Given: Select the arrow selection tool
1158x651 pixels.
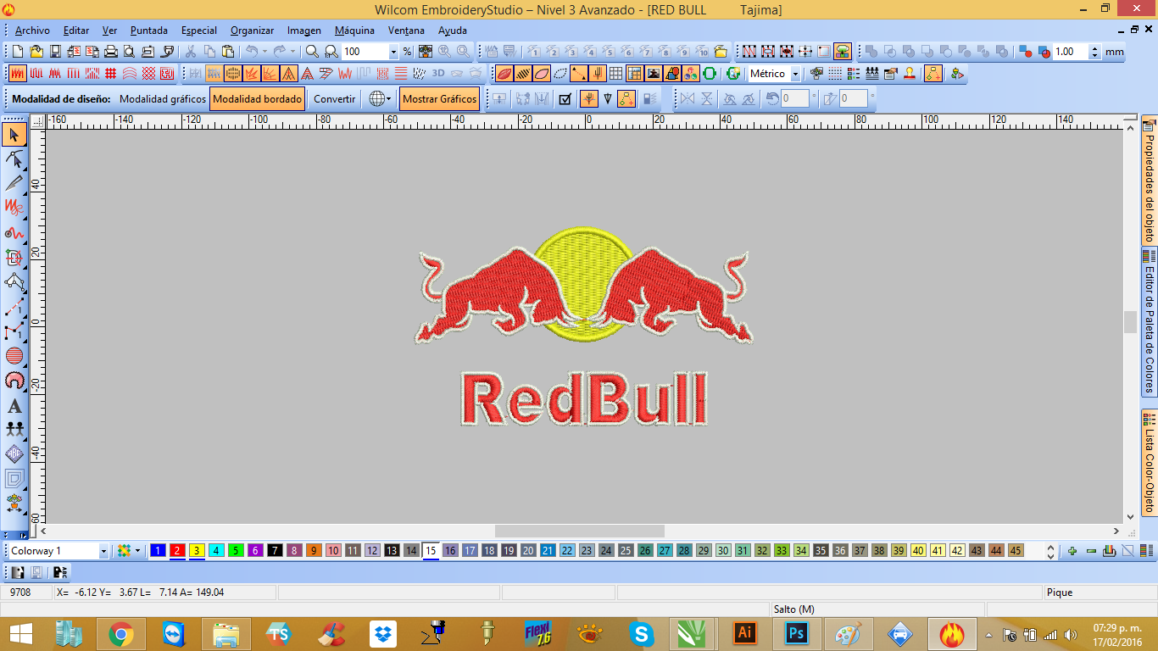Looking at the screenshot, I should (x=14, y=135).
